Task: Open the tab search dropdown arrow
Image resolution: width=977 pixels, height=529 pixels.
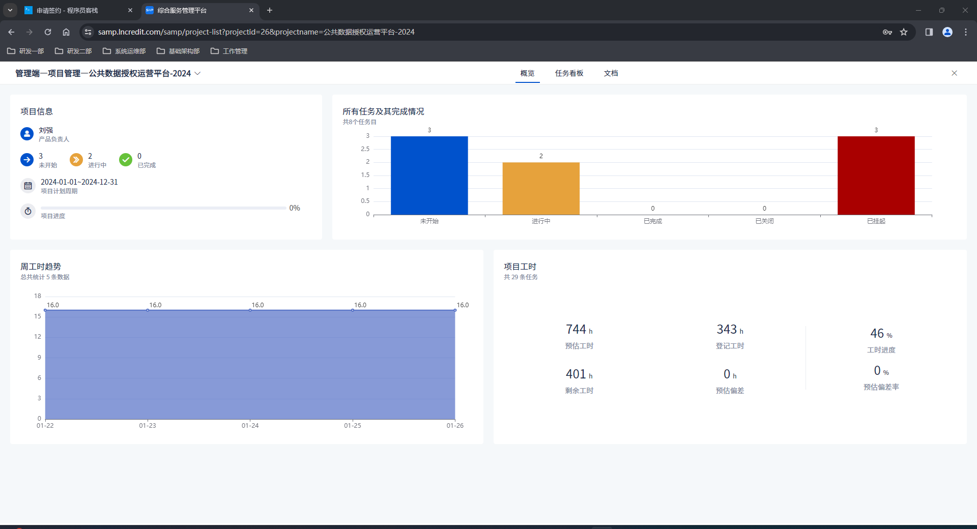Action: coord(10,10)
